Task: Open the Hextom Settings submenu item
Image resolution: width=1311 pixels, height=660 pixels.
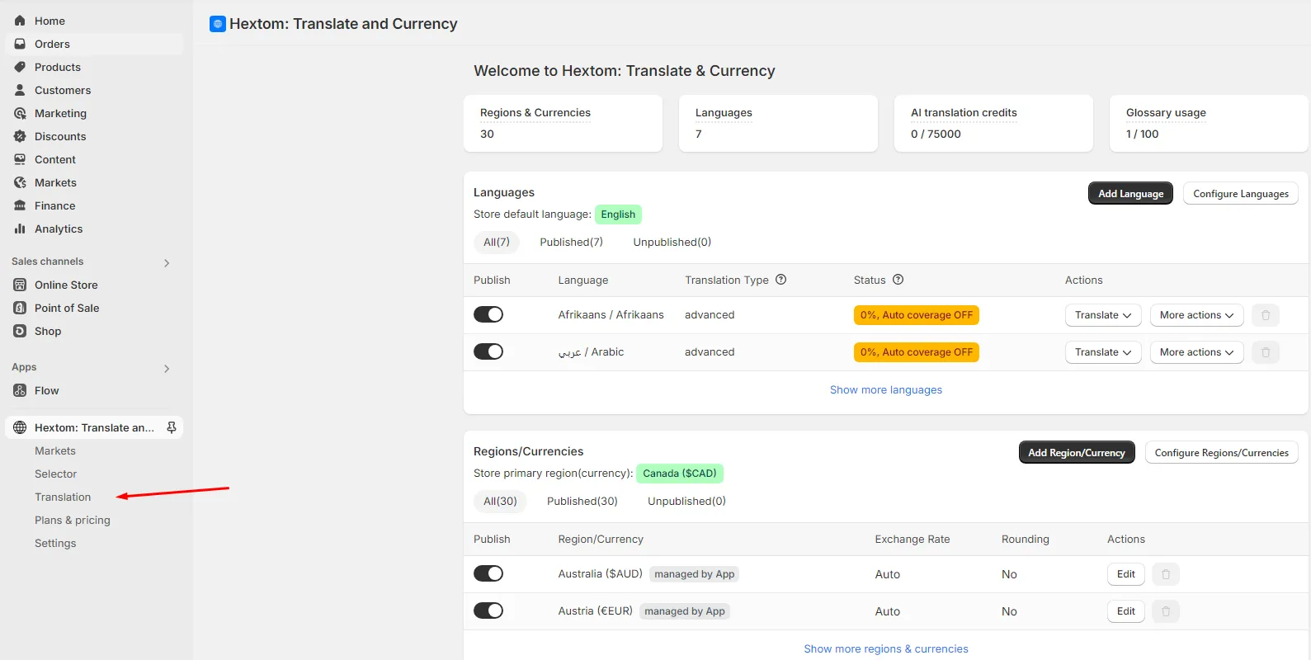Action: 55,544
